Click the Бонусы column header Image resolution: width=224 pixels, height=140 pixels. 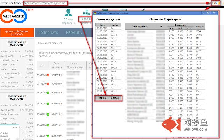(199, 26)
